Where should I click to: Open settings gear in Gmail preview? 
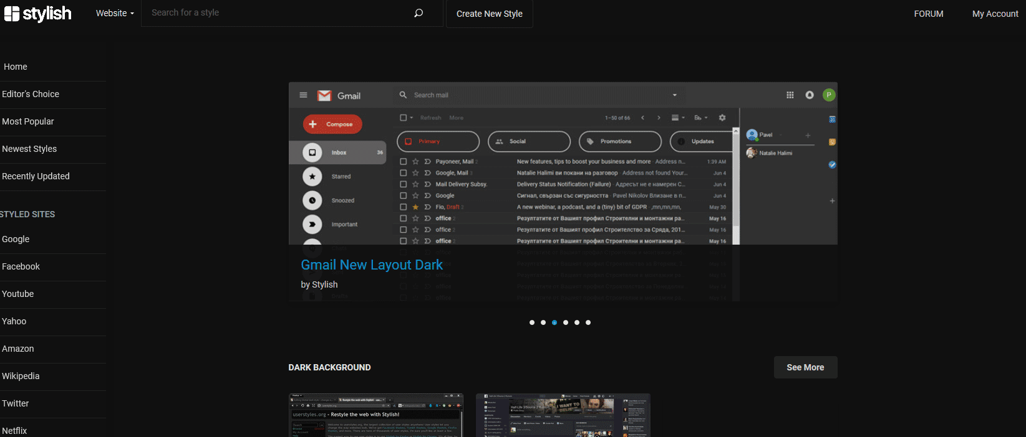722,118
